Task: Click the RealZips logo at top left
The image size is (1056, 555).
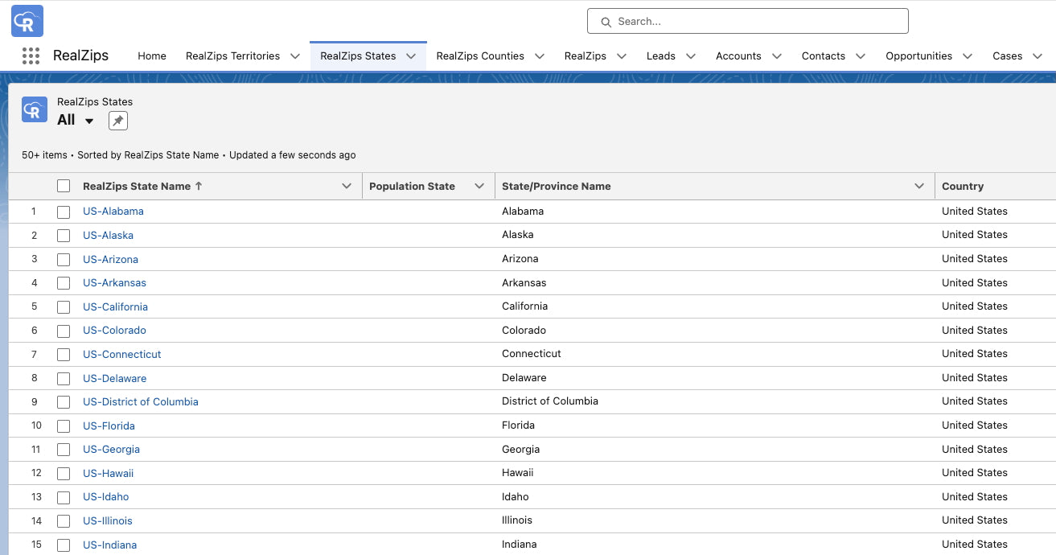Action: pyautogui.click(x=27, y=21)
